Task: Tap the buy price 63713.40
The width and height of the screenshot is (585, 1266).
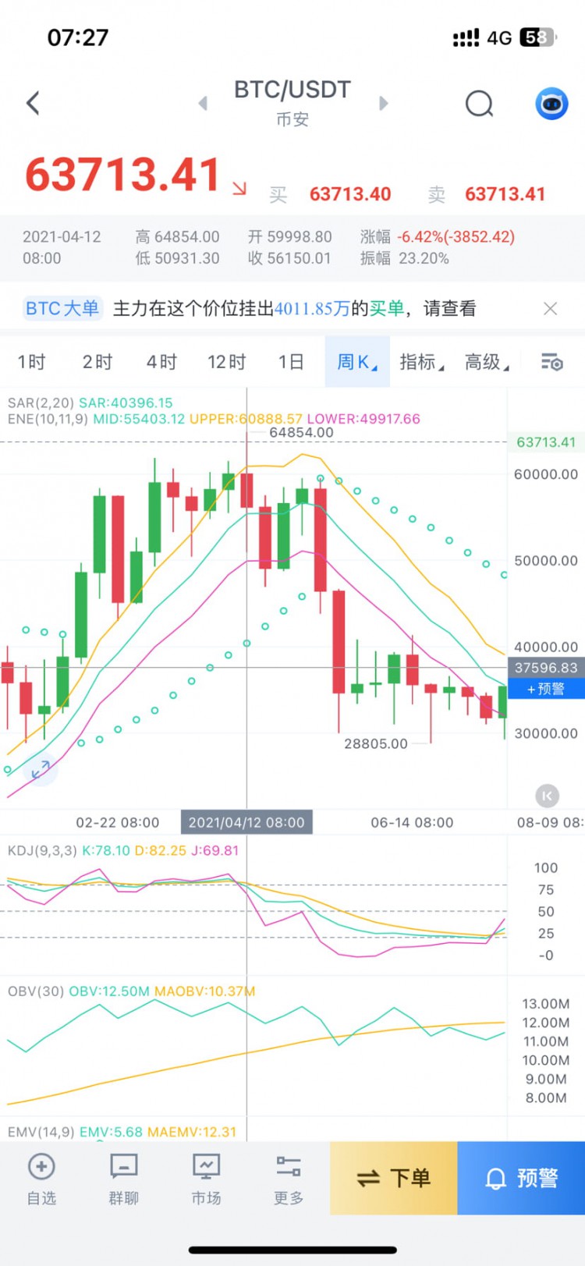Action: pos(350,194)
